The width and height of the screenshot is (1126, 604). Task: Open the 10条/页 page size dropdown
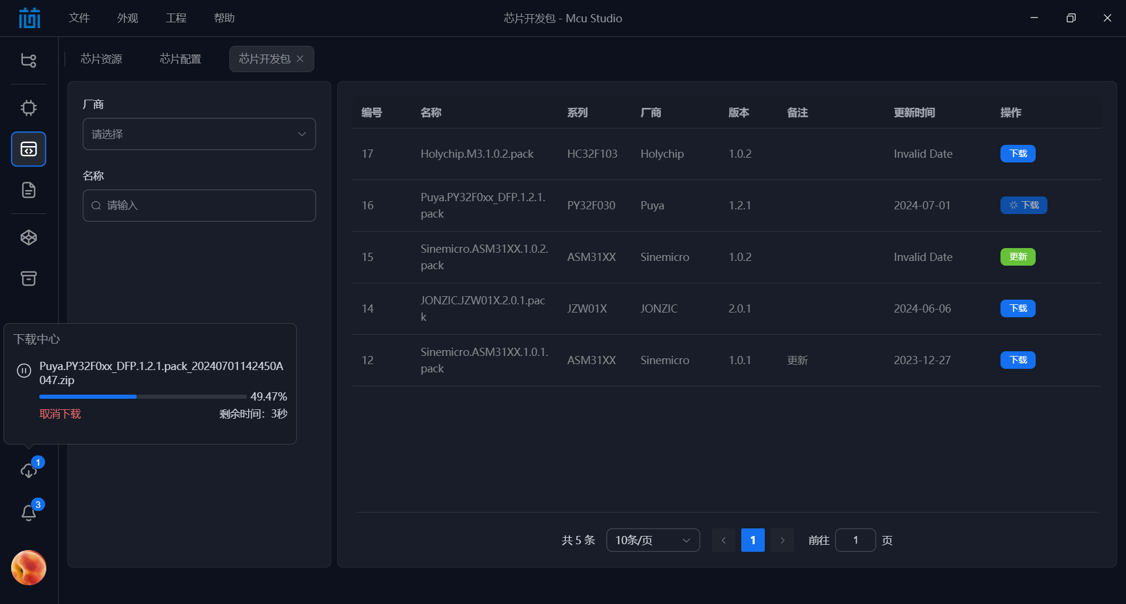(x=652, y=540)
